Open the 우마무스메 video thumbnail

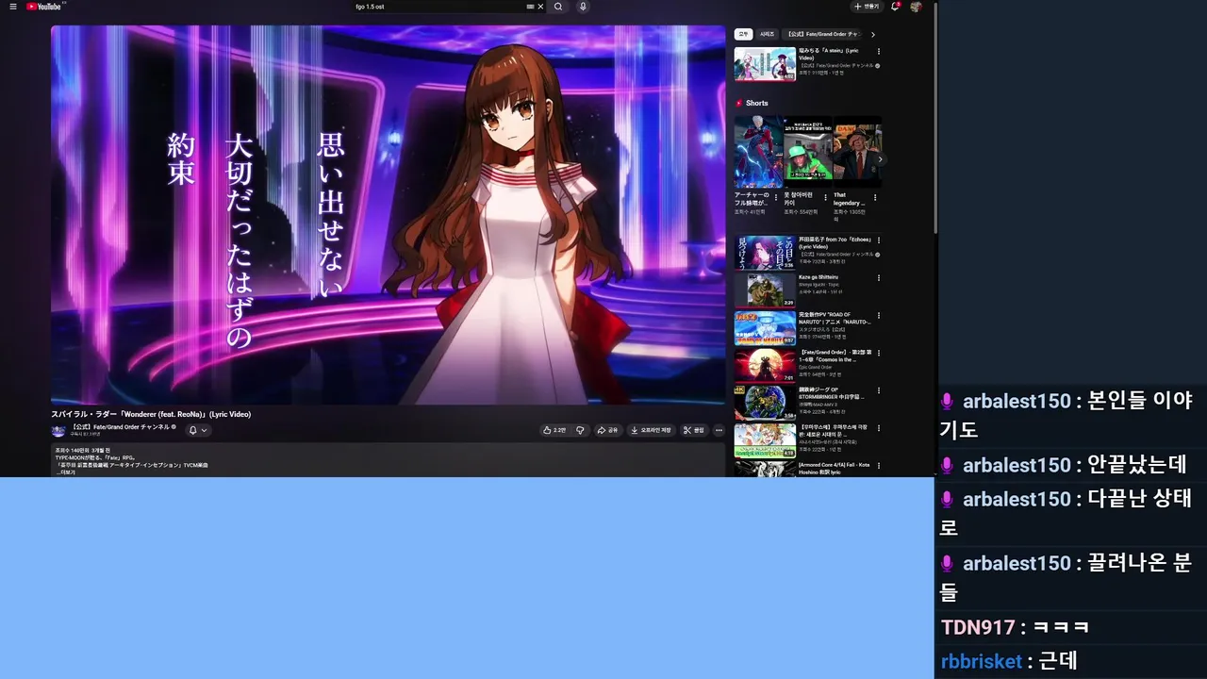tap(765, 441)
